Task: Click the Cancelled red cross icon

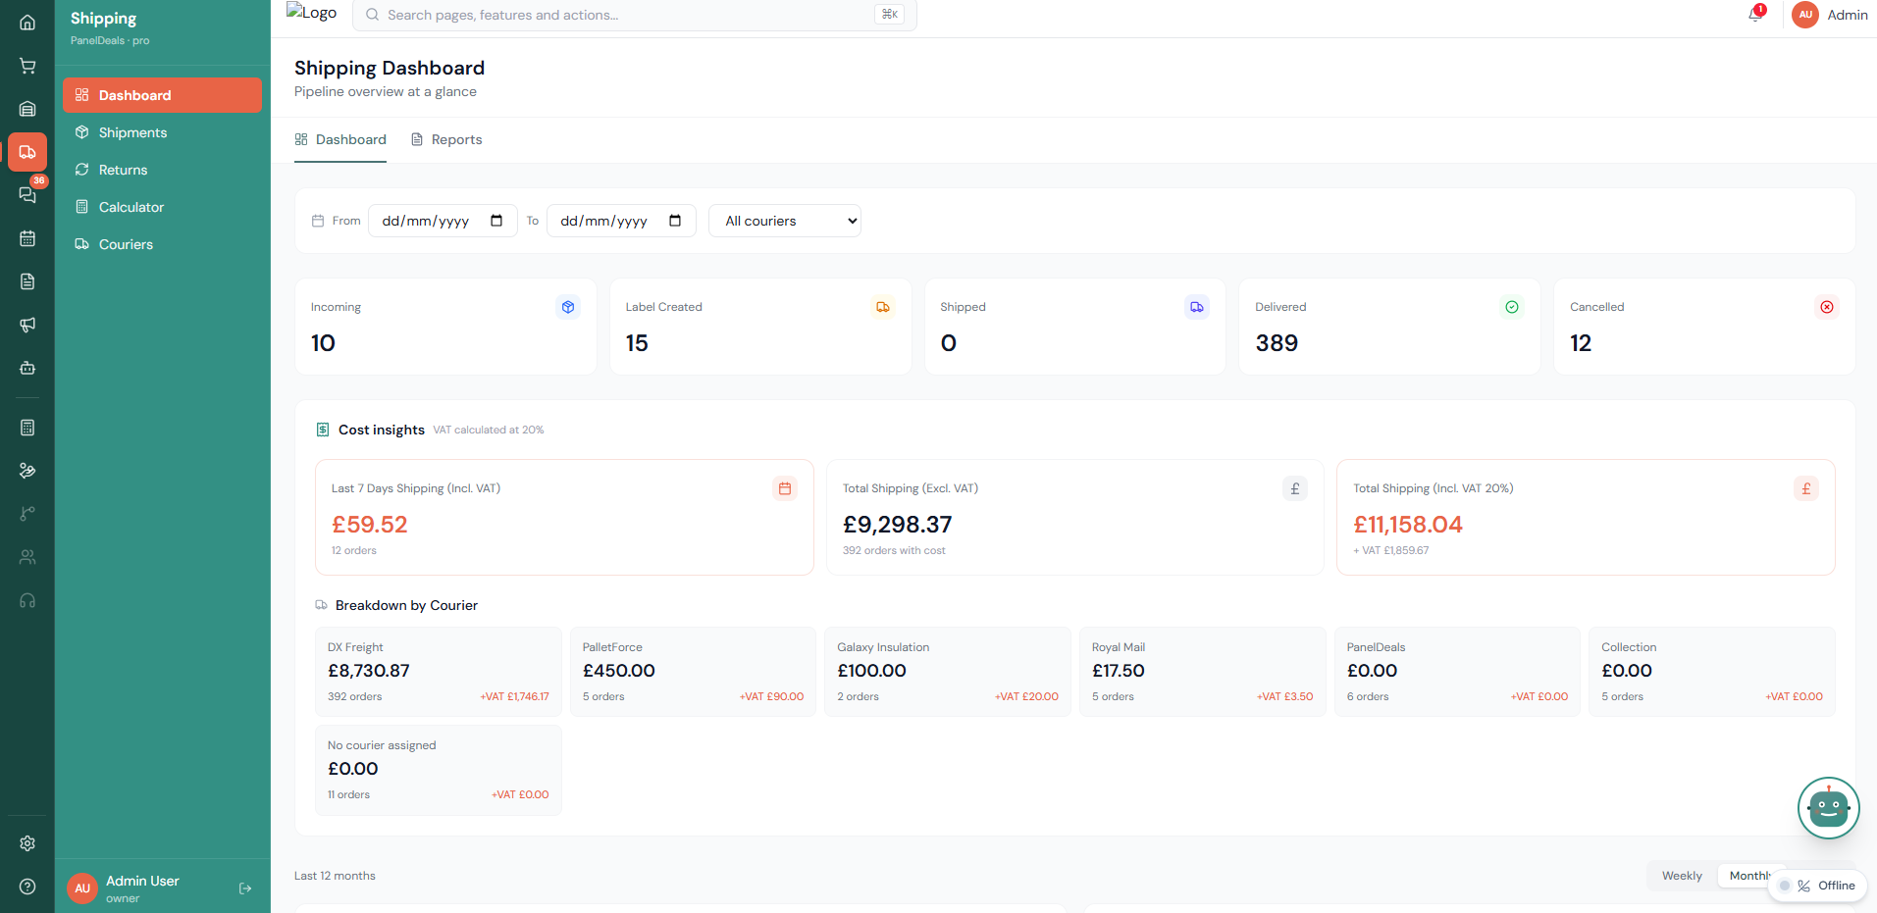Action: [1827, 307]
